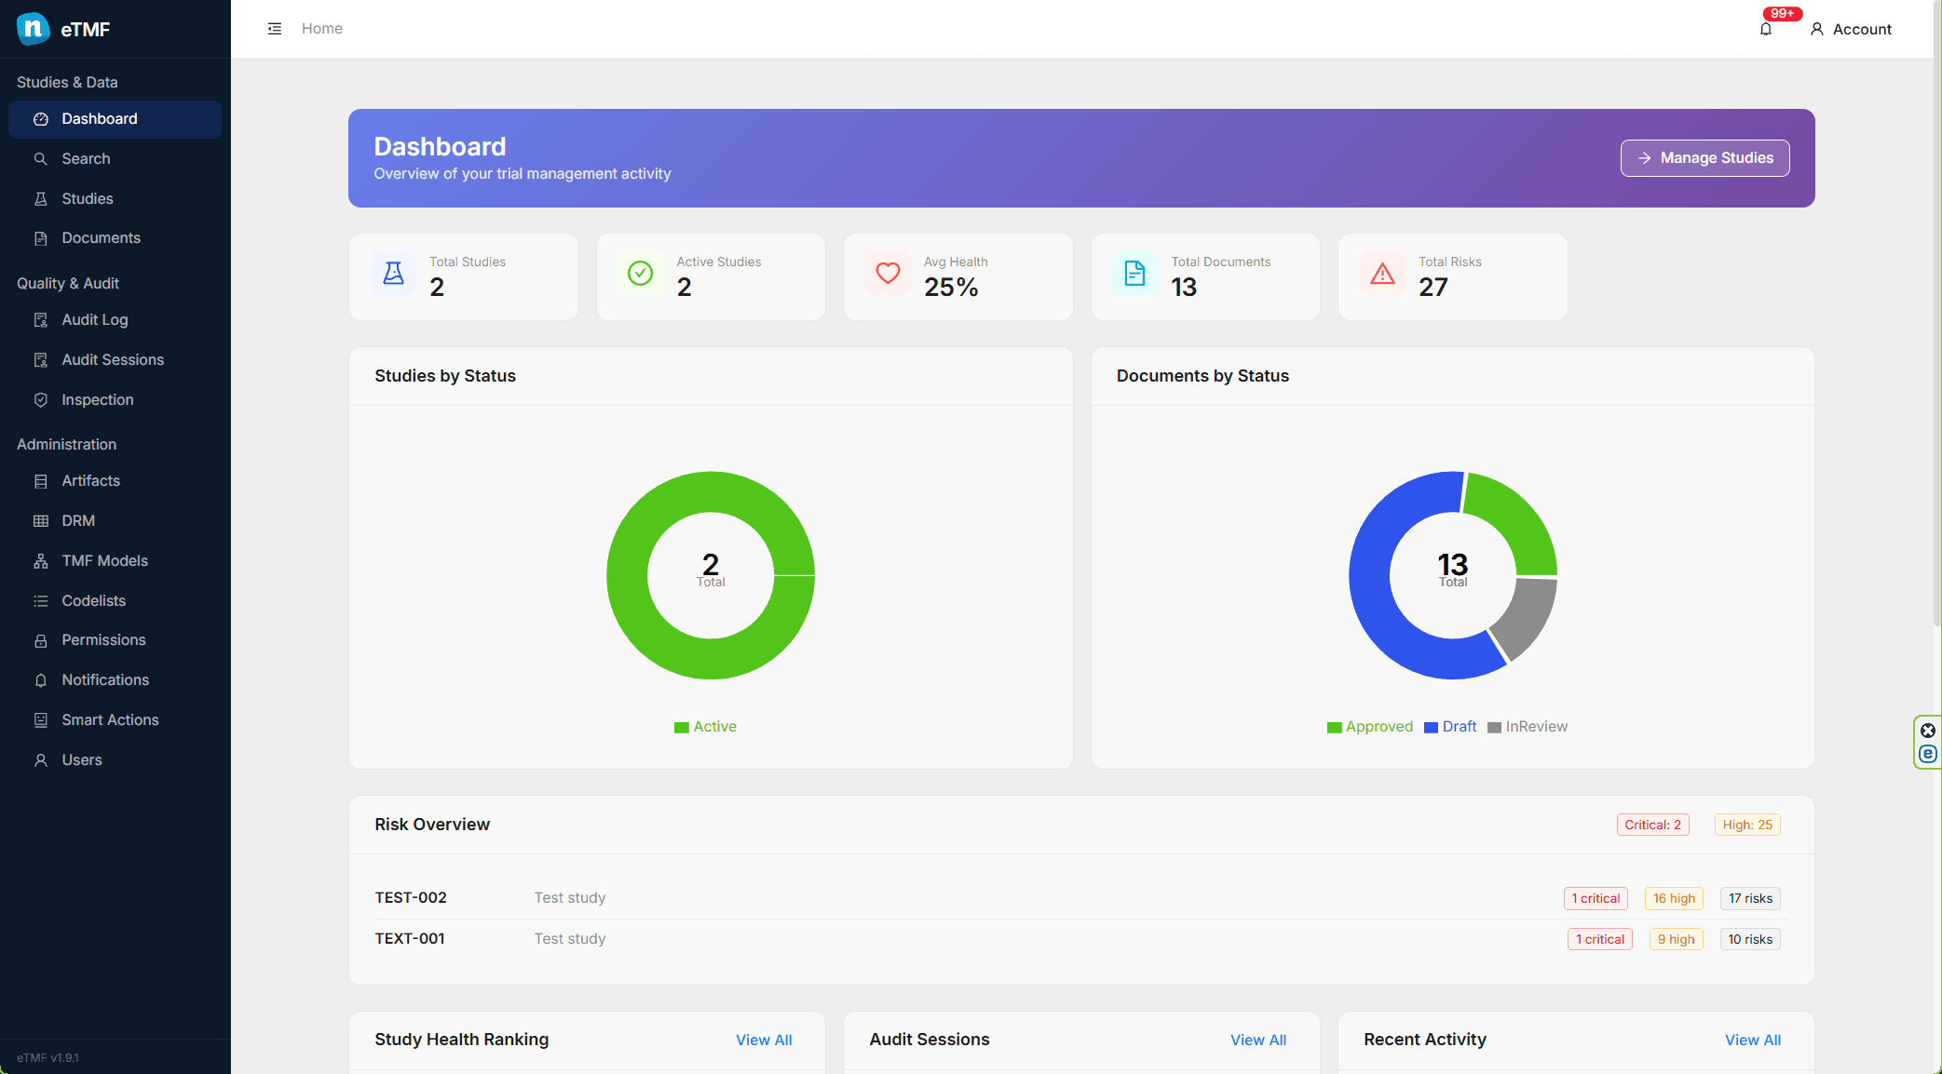Click the 17 risks tag for TEST-002
Viewport: 1942px width, 1074px height.
pyautogui.click(x=1750, y=899)
